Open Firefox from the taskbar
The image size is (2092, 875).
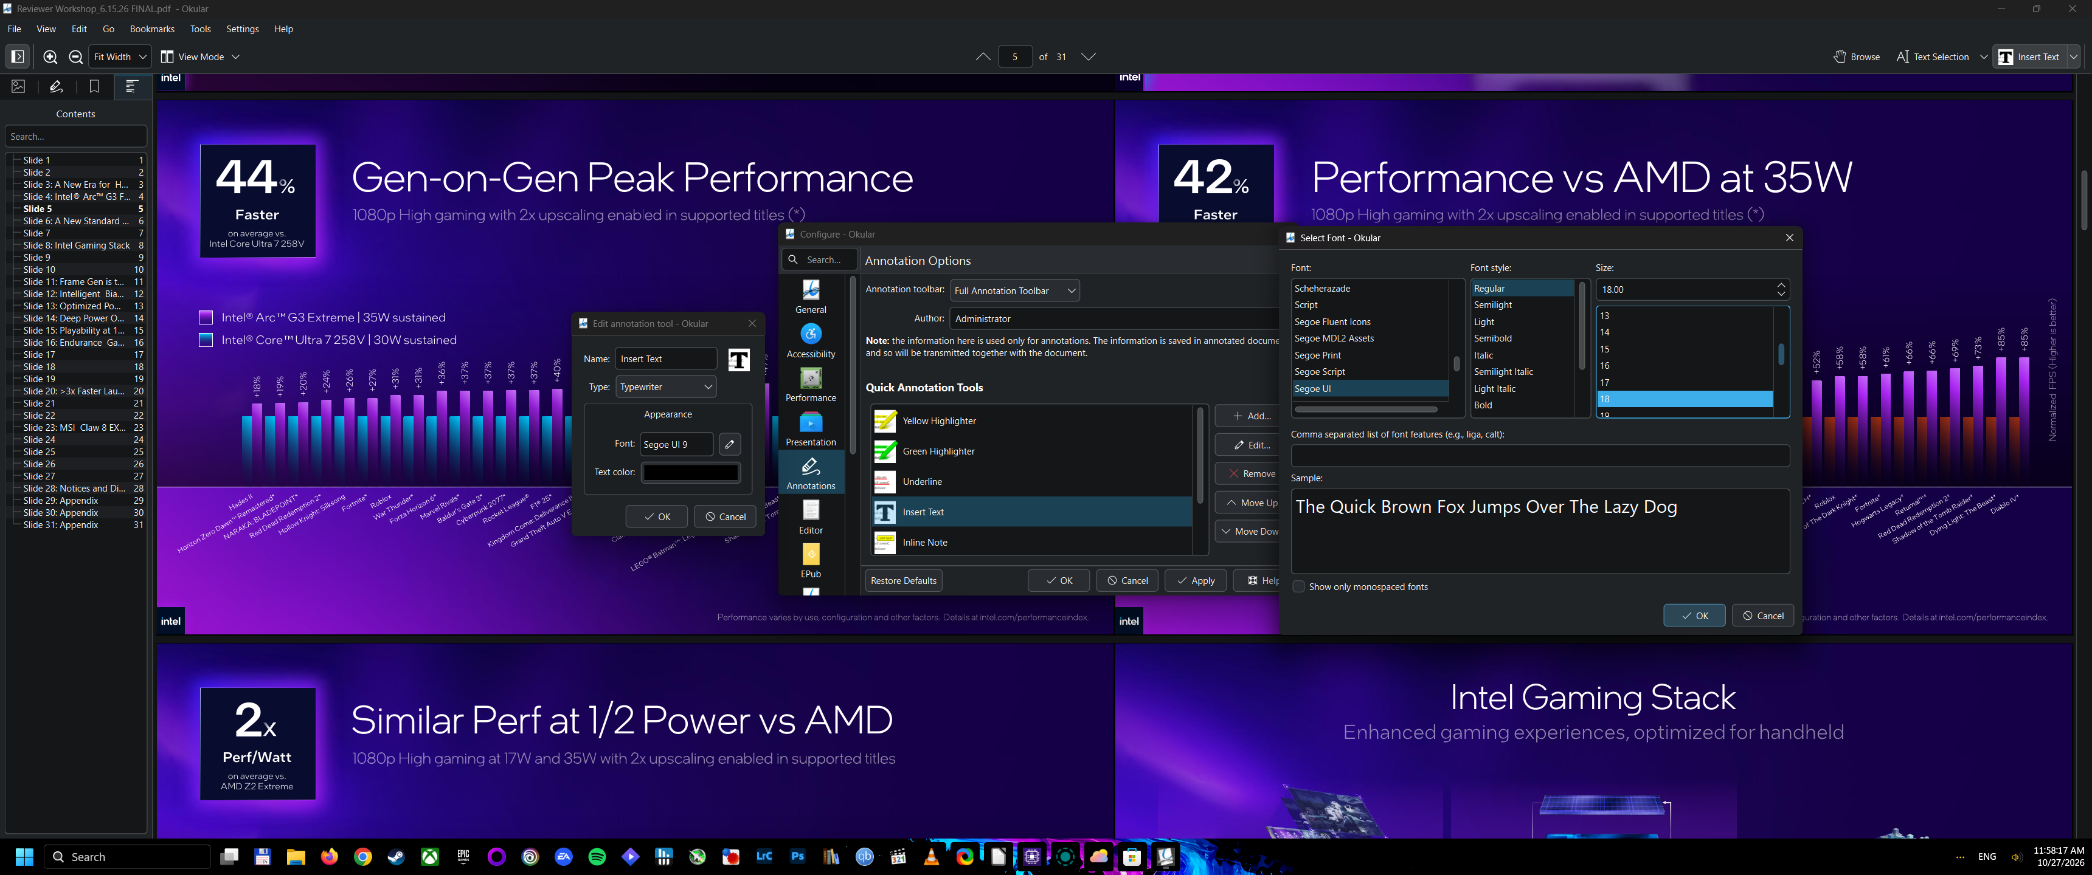point(329,857)
